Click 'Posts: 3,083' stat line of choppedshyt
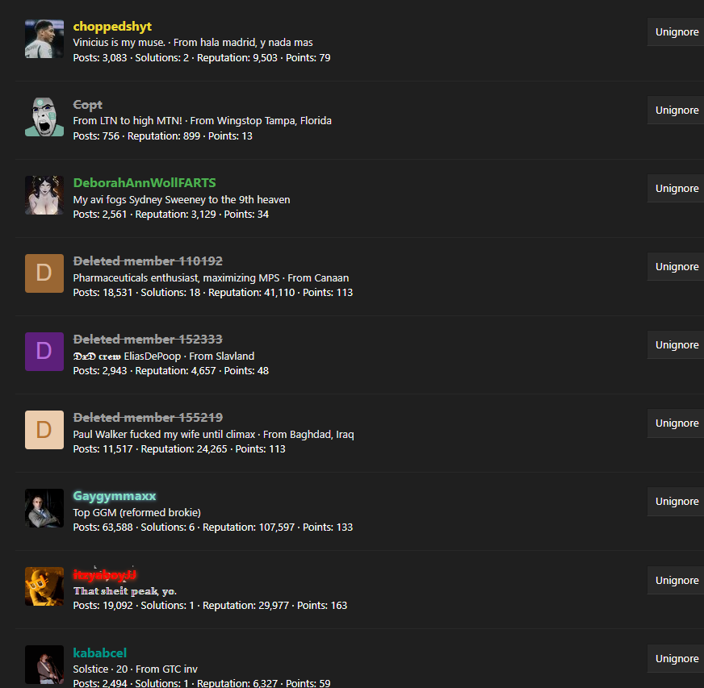 click(x=202, y=58)
